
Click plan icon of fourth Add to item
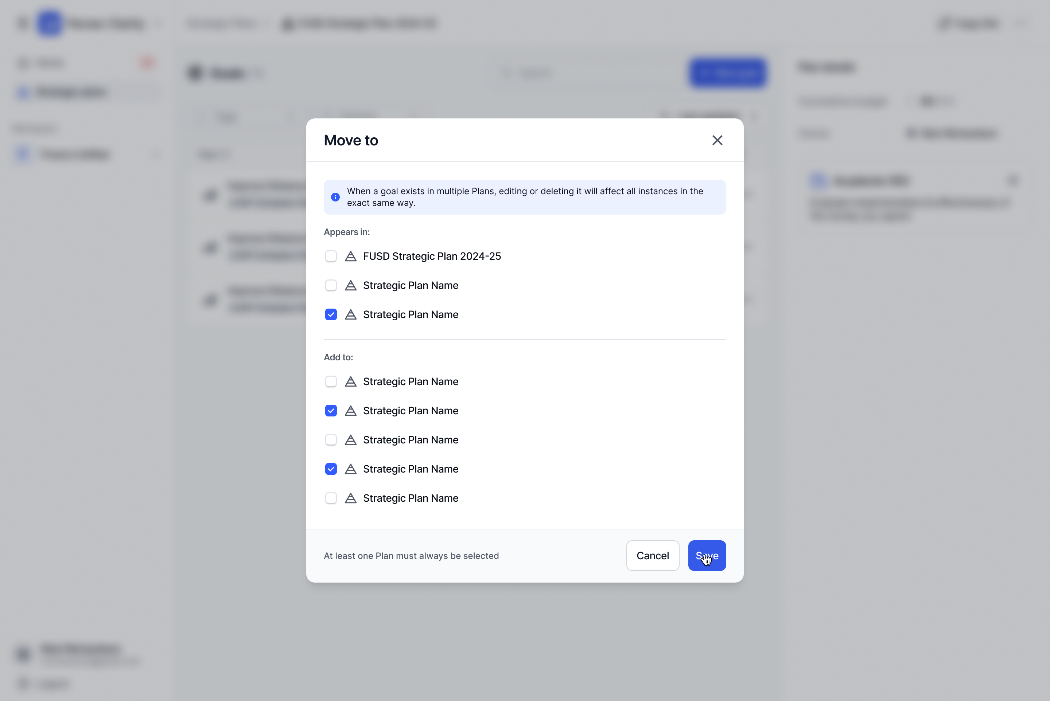point(351,469)
